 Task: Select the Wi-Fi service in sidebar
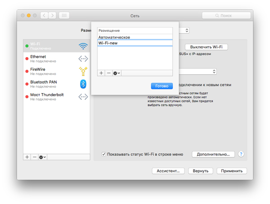coord(49,46)
